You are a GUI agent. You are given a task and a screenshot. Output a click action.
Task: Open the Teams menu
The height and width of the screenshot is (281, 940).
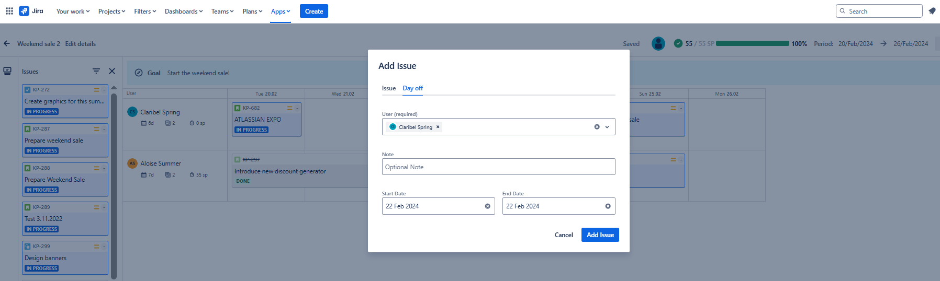point(222,11)
